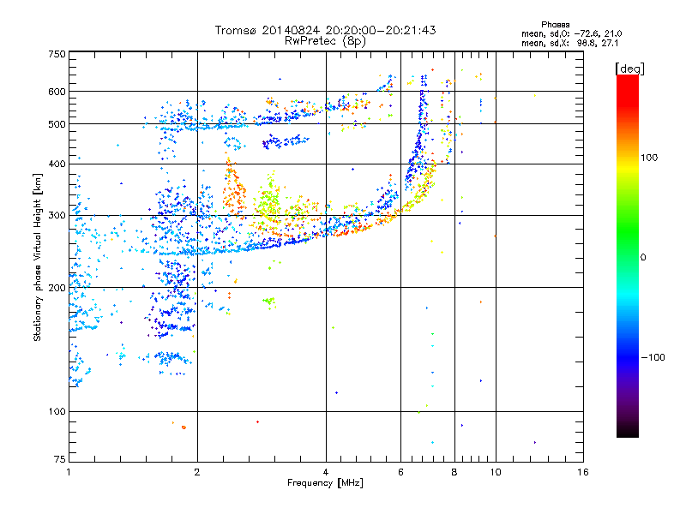This screenshot has width=686, height=514.
Task: Click the colorbar tick label '0'
Action: pos(643,257)
